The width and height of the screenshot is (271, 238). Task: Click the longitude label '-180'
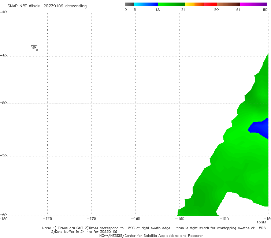pos(4,219)
